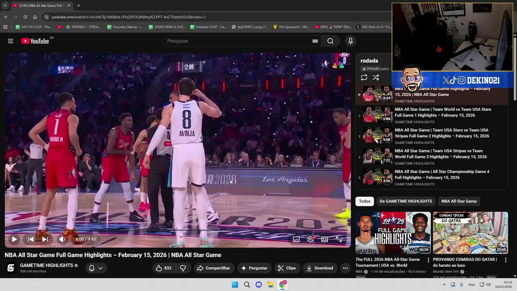
Task: Share the video via Compartilhar
Action: coord(213,268)
